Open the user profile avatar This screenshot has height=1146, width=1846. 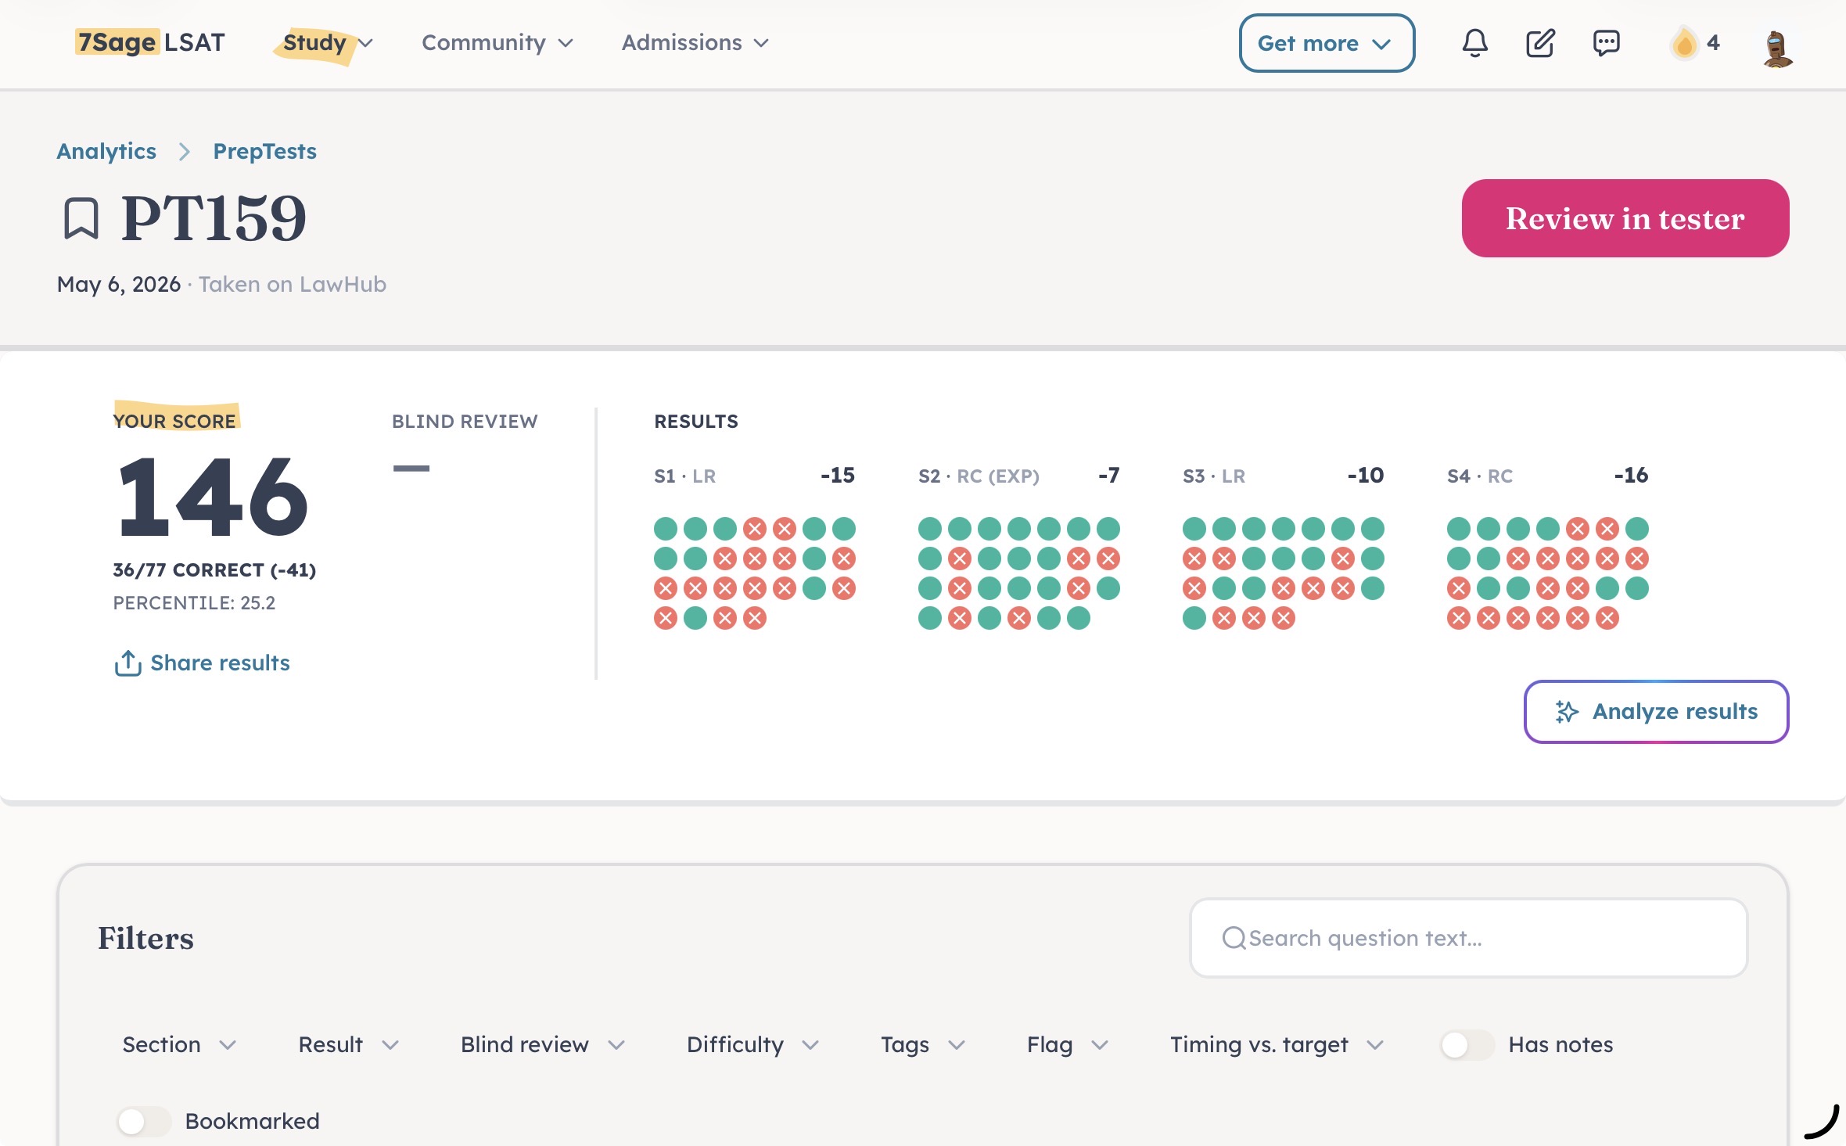pyautogui.click(x=1777, y=48)
